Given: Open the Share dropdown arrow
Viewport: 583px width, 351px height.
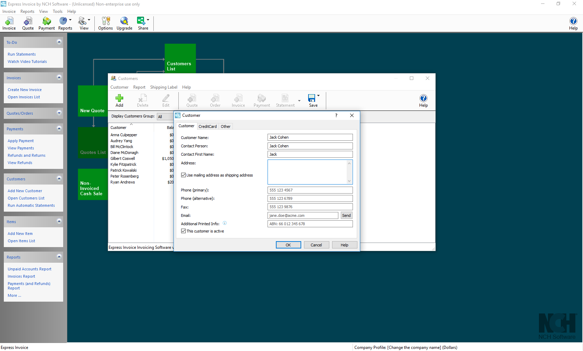Looking at the screenshot, I should tap(148, 20).
